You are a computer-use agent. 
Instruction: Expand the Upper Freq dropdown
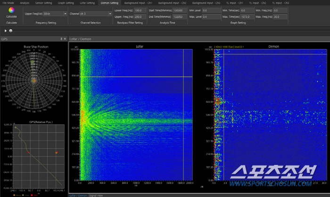65,14
